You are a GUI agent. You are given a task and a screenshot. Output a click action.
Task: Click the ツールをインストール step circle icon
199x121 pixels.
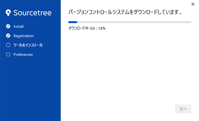[8, 45]
